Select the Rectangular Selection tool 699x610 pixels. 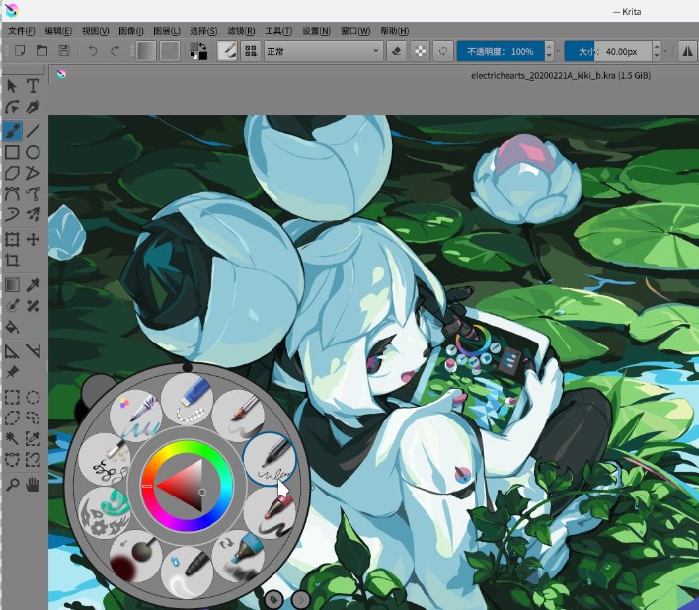(x=12, y=398)
